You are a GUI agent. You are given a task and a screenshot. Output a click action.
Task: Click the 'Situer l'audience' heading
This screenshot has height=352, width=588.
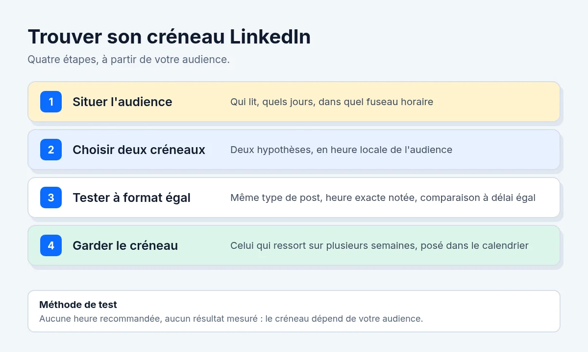click(122, 102)
